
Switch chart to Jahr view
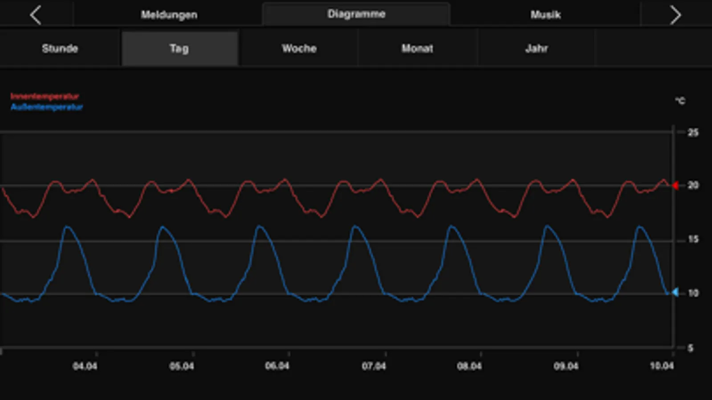[537, 48]
